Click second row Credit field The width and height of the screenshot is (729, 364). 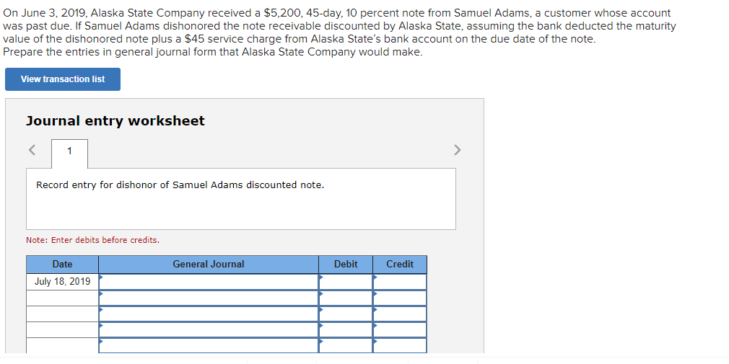pyautogui.click(x=400, y=298)
